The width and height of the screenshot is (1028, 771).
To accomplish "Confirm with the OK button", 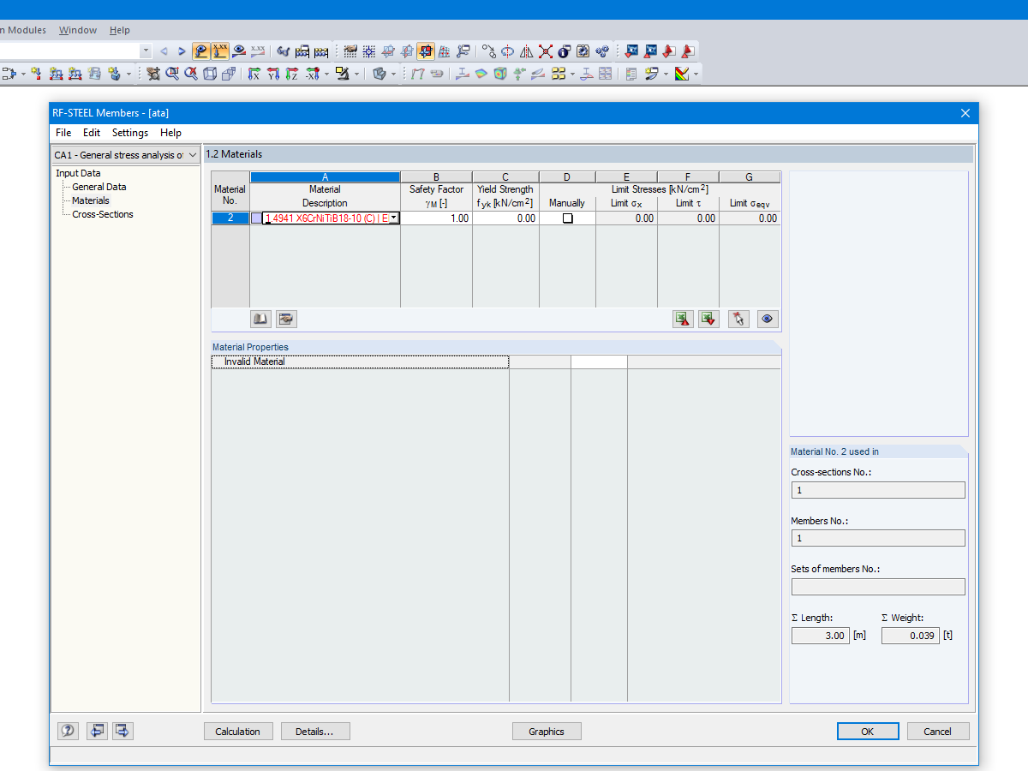I will tap(868, 732).
